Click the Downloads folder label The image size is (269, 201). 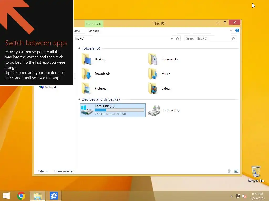[102, 74]
